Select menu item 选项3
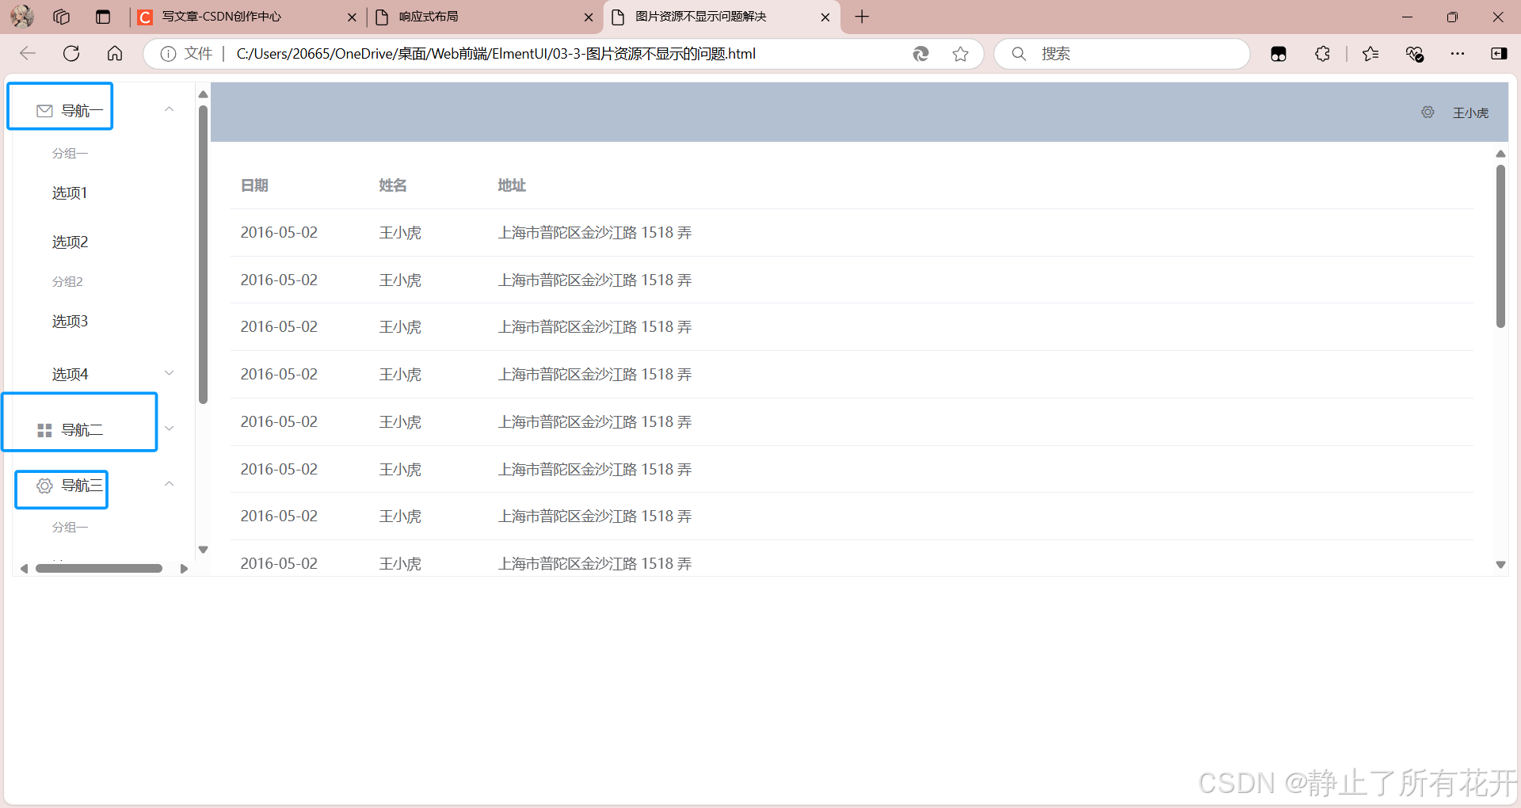Viewport: 1521px width, 808px height. coord(70,322)
